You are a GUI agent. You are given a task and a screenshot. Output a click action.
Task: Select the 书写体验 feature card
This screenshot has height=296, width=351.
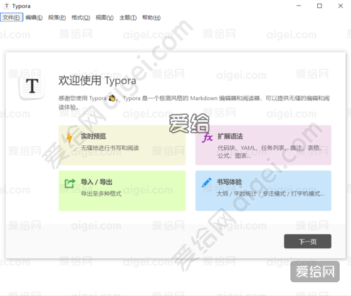tap(263, 191)
